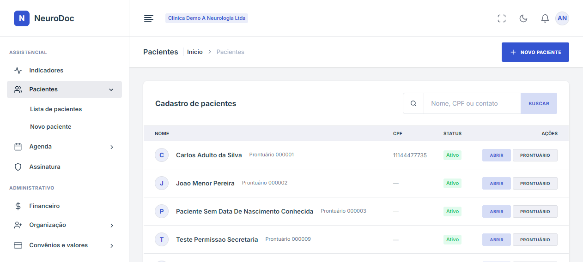Select patient name Carlos Adulto da Silva

click(x=209, y=155)
